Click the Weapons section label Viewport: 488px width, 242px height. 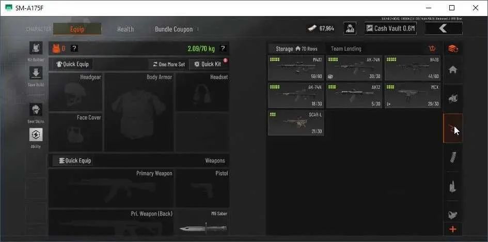coord(215,161)
